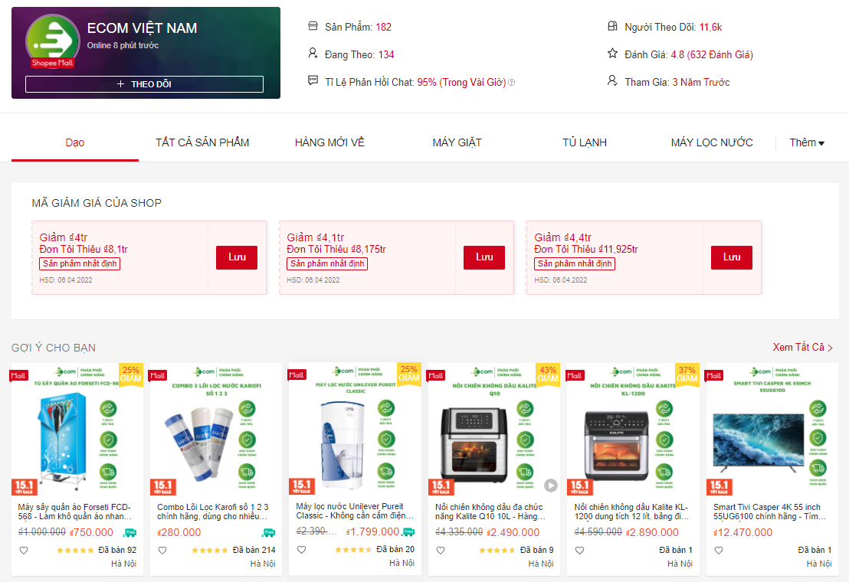Open chat response rate help icon

(x=512, y=82)
